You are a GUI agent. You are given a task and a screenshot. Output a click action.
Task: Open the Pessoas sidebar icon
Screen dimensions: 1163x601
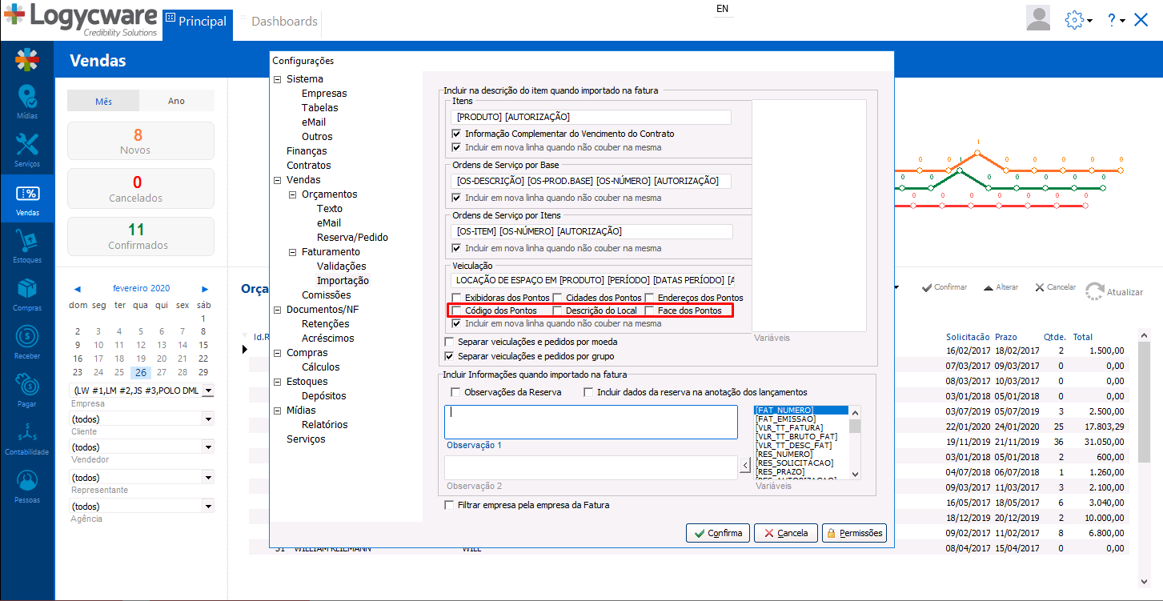click(x=26, y=485)
